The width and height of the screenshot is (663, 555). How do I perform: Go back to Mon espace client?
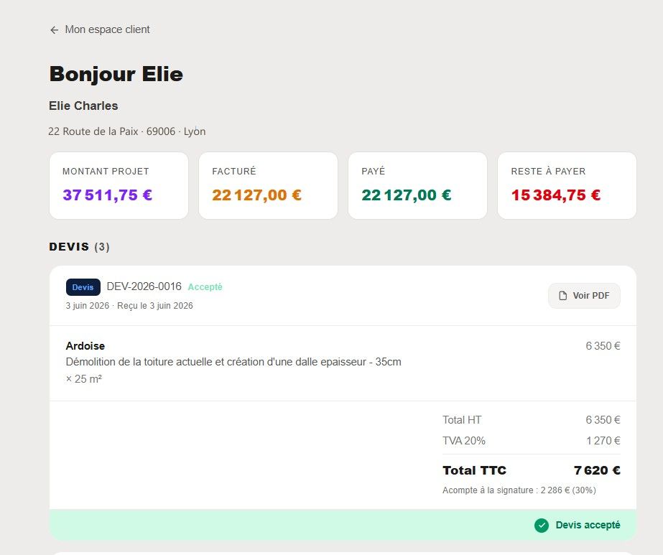click(x=107, y=29)
